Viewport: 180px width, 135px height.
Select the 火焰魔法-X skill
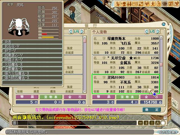click(32, 64)
